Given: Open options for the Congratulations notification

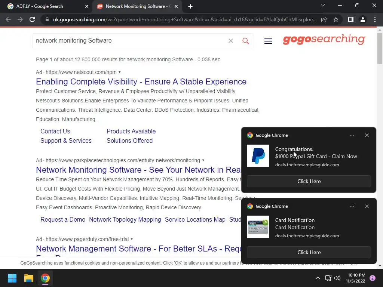Looking at the screenshot, I should (352, 135).
